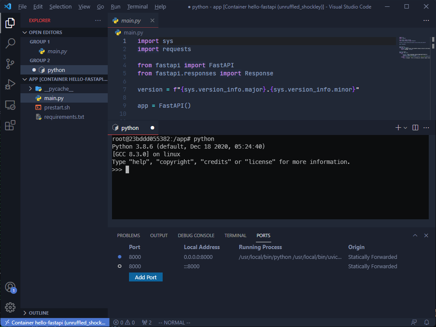Open prestart.sh in the file tree
The width and height of the screenshot is (436, 327).
pos(64,108)
